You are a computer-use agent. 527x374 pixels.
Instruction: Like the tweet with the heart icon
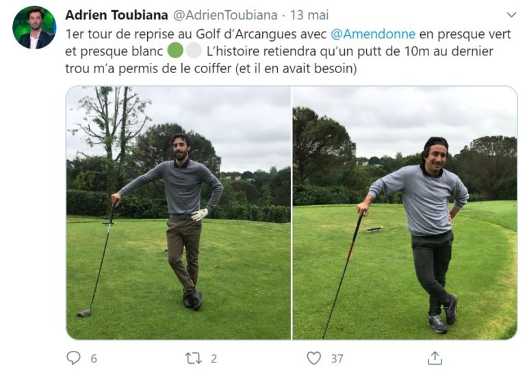pyautogui.click(x=314, y=358)
